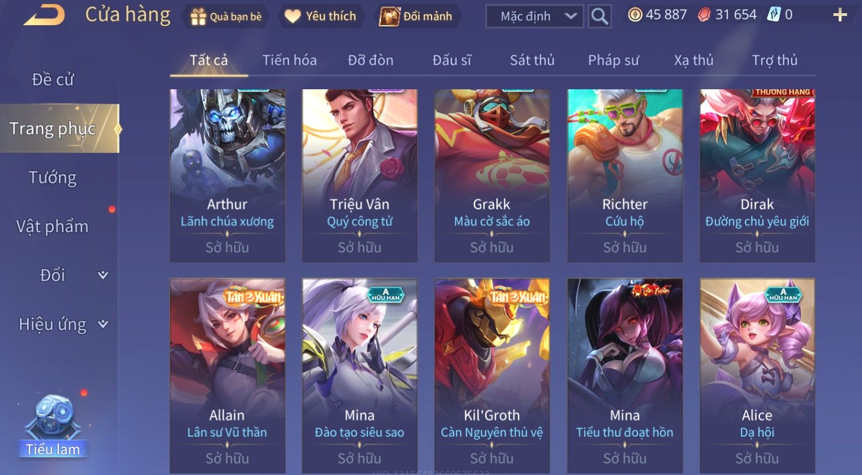Select the Sát thủ tab
Image resolution: width=862 pixels, height=475 pixels.
(x=532, y=60)
